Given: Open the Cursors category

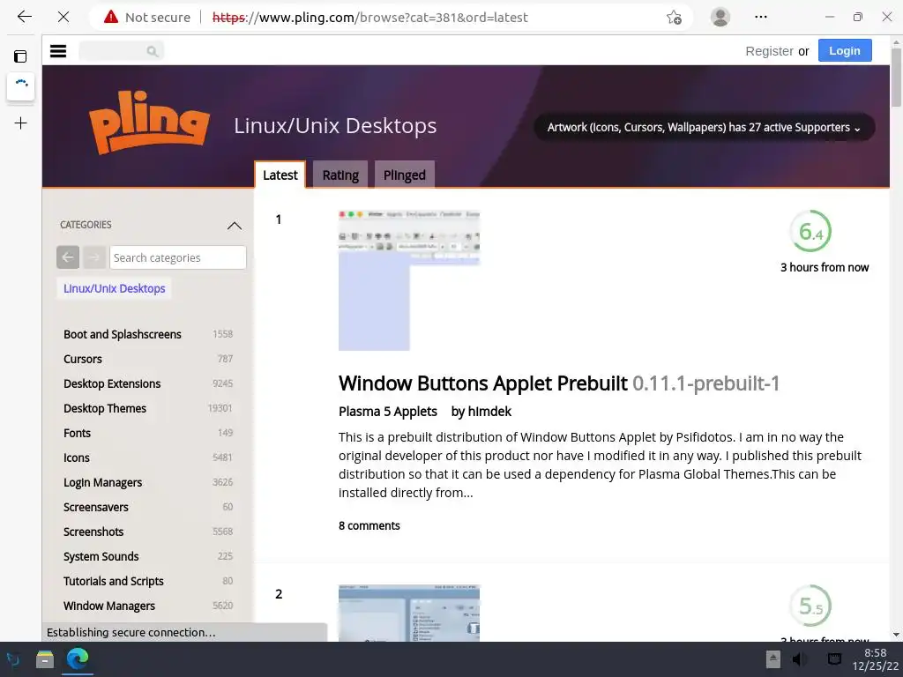Looking at the screenshot, I should 82,360.
